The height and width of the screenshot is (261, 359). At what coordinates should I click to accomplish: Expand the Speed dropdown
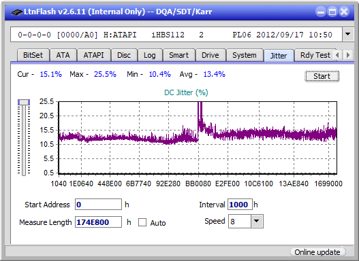257,221
